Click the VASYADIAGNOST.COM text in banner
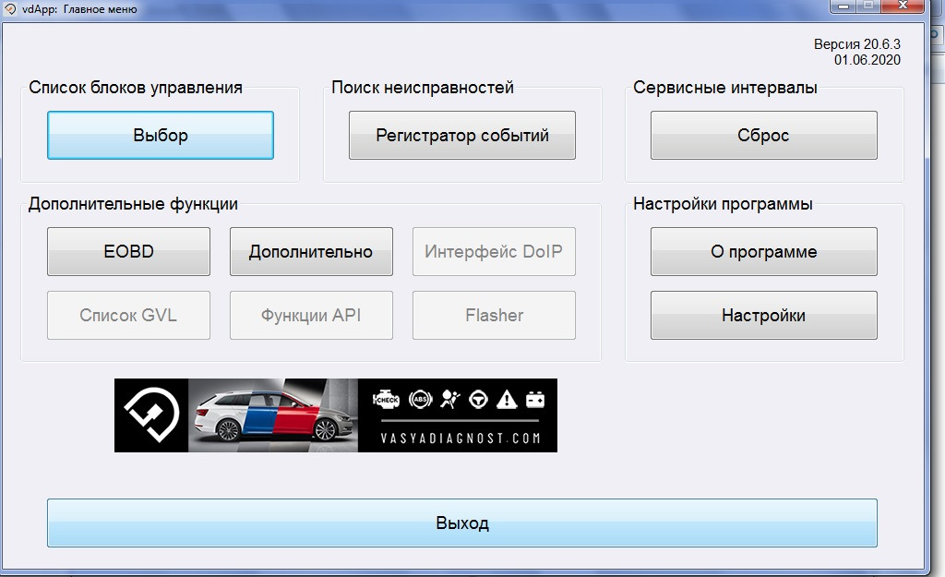This screenshot has height=577, width=945. click(461, 439)
